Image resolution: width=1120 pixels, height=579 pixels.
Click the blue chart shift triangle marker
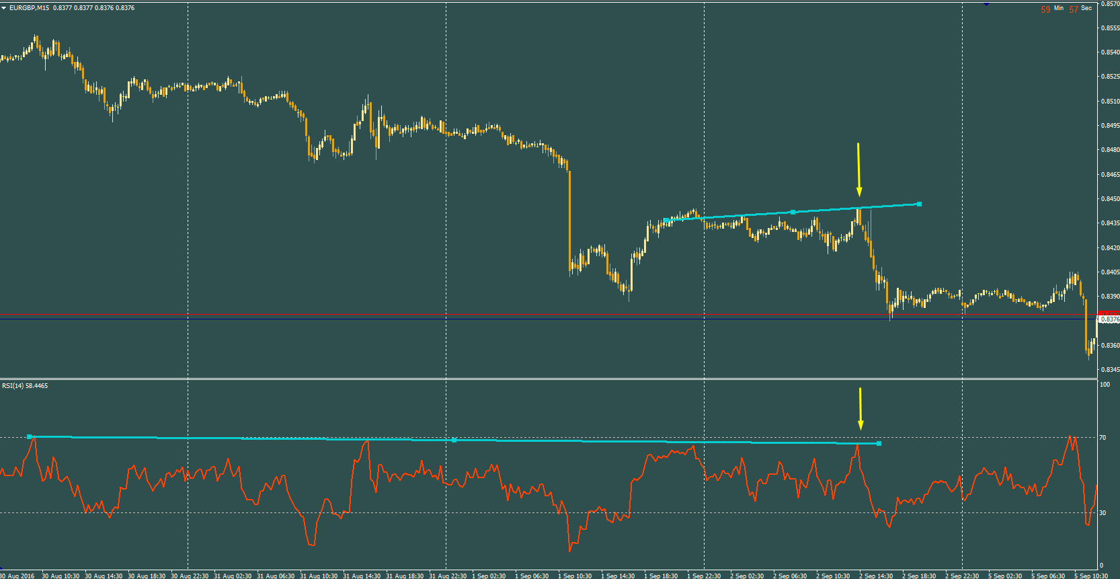pos(986,3)
